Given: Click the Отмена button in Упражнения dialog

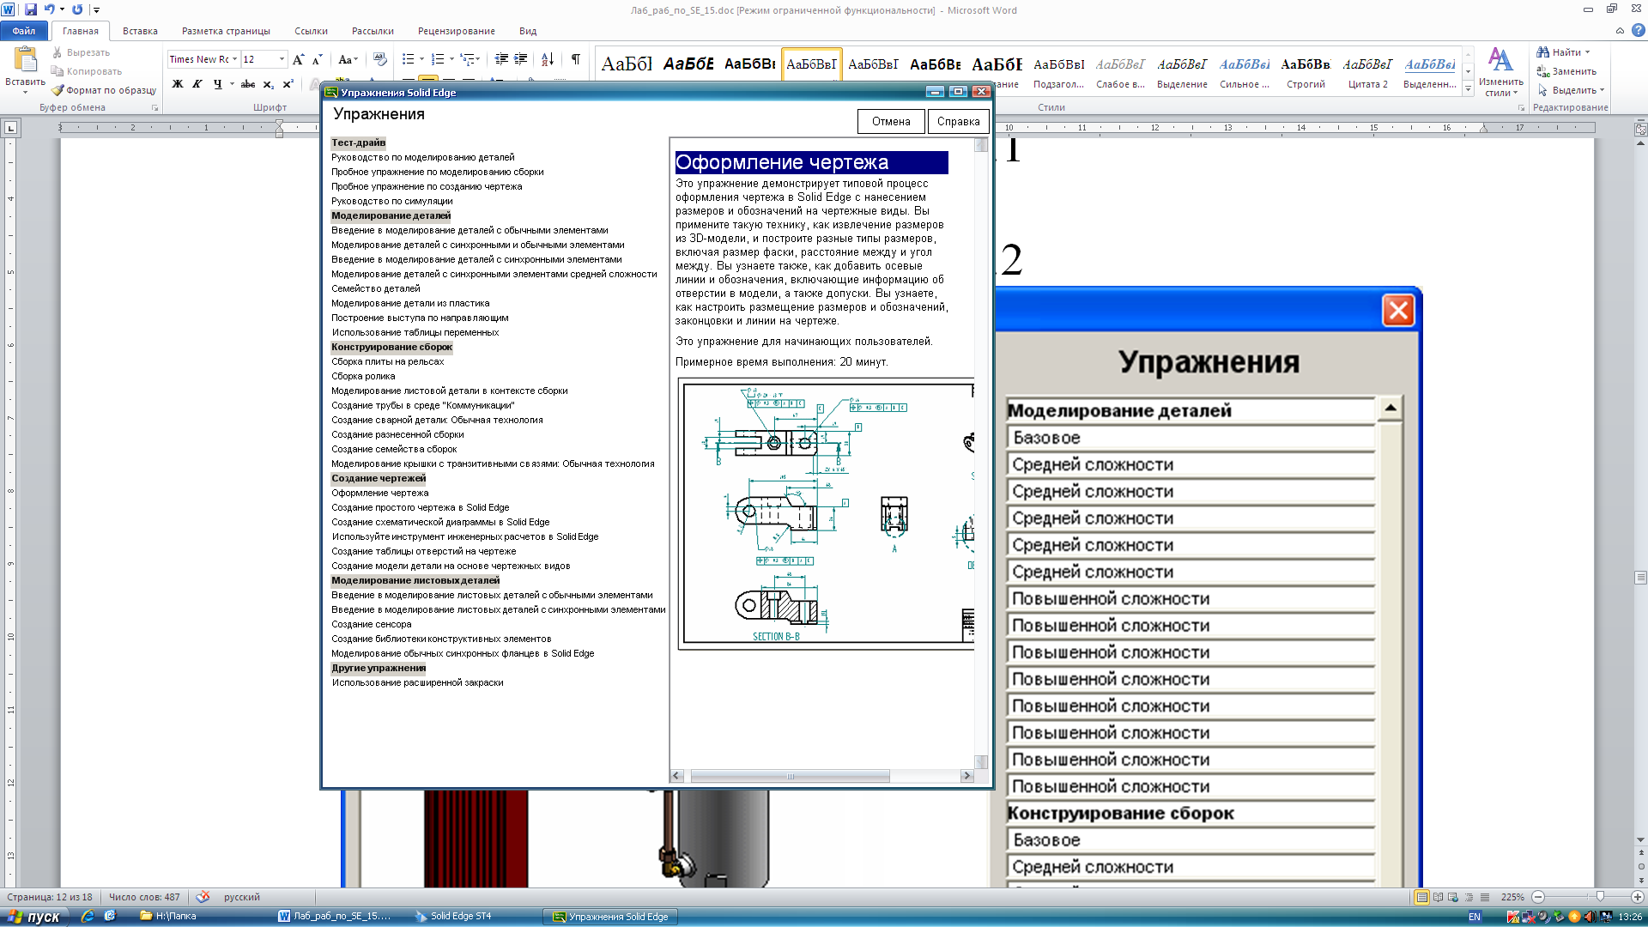Looking at the screenshot, I should click(891, 122).
